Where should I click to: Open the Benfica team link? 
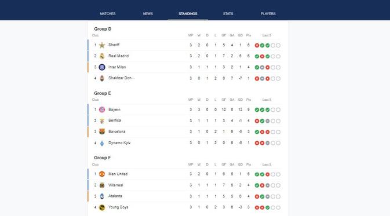pos(115,120)
